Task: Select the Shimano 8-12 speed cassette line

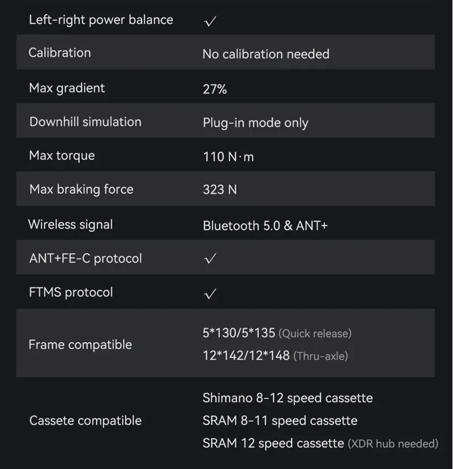Action: (x=288, y=398)
